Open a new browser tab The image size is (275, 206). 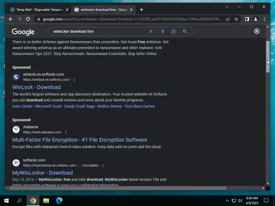click(x=142, y=10)
